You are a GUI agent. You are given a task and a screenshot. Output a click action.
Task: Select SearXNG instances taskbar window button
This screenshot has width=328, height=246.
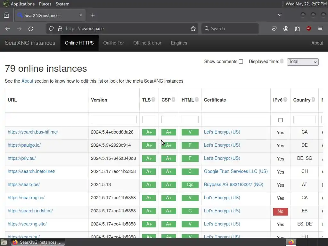click(x=38, y=242)
